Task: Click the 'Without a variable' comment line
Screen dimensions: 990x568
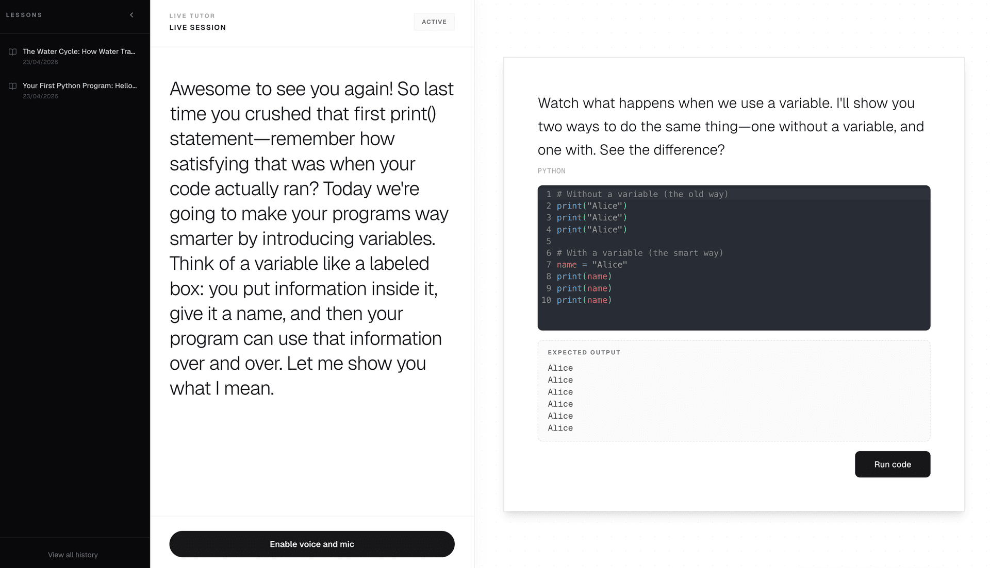Action: coord(642,194)
